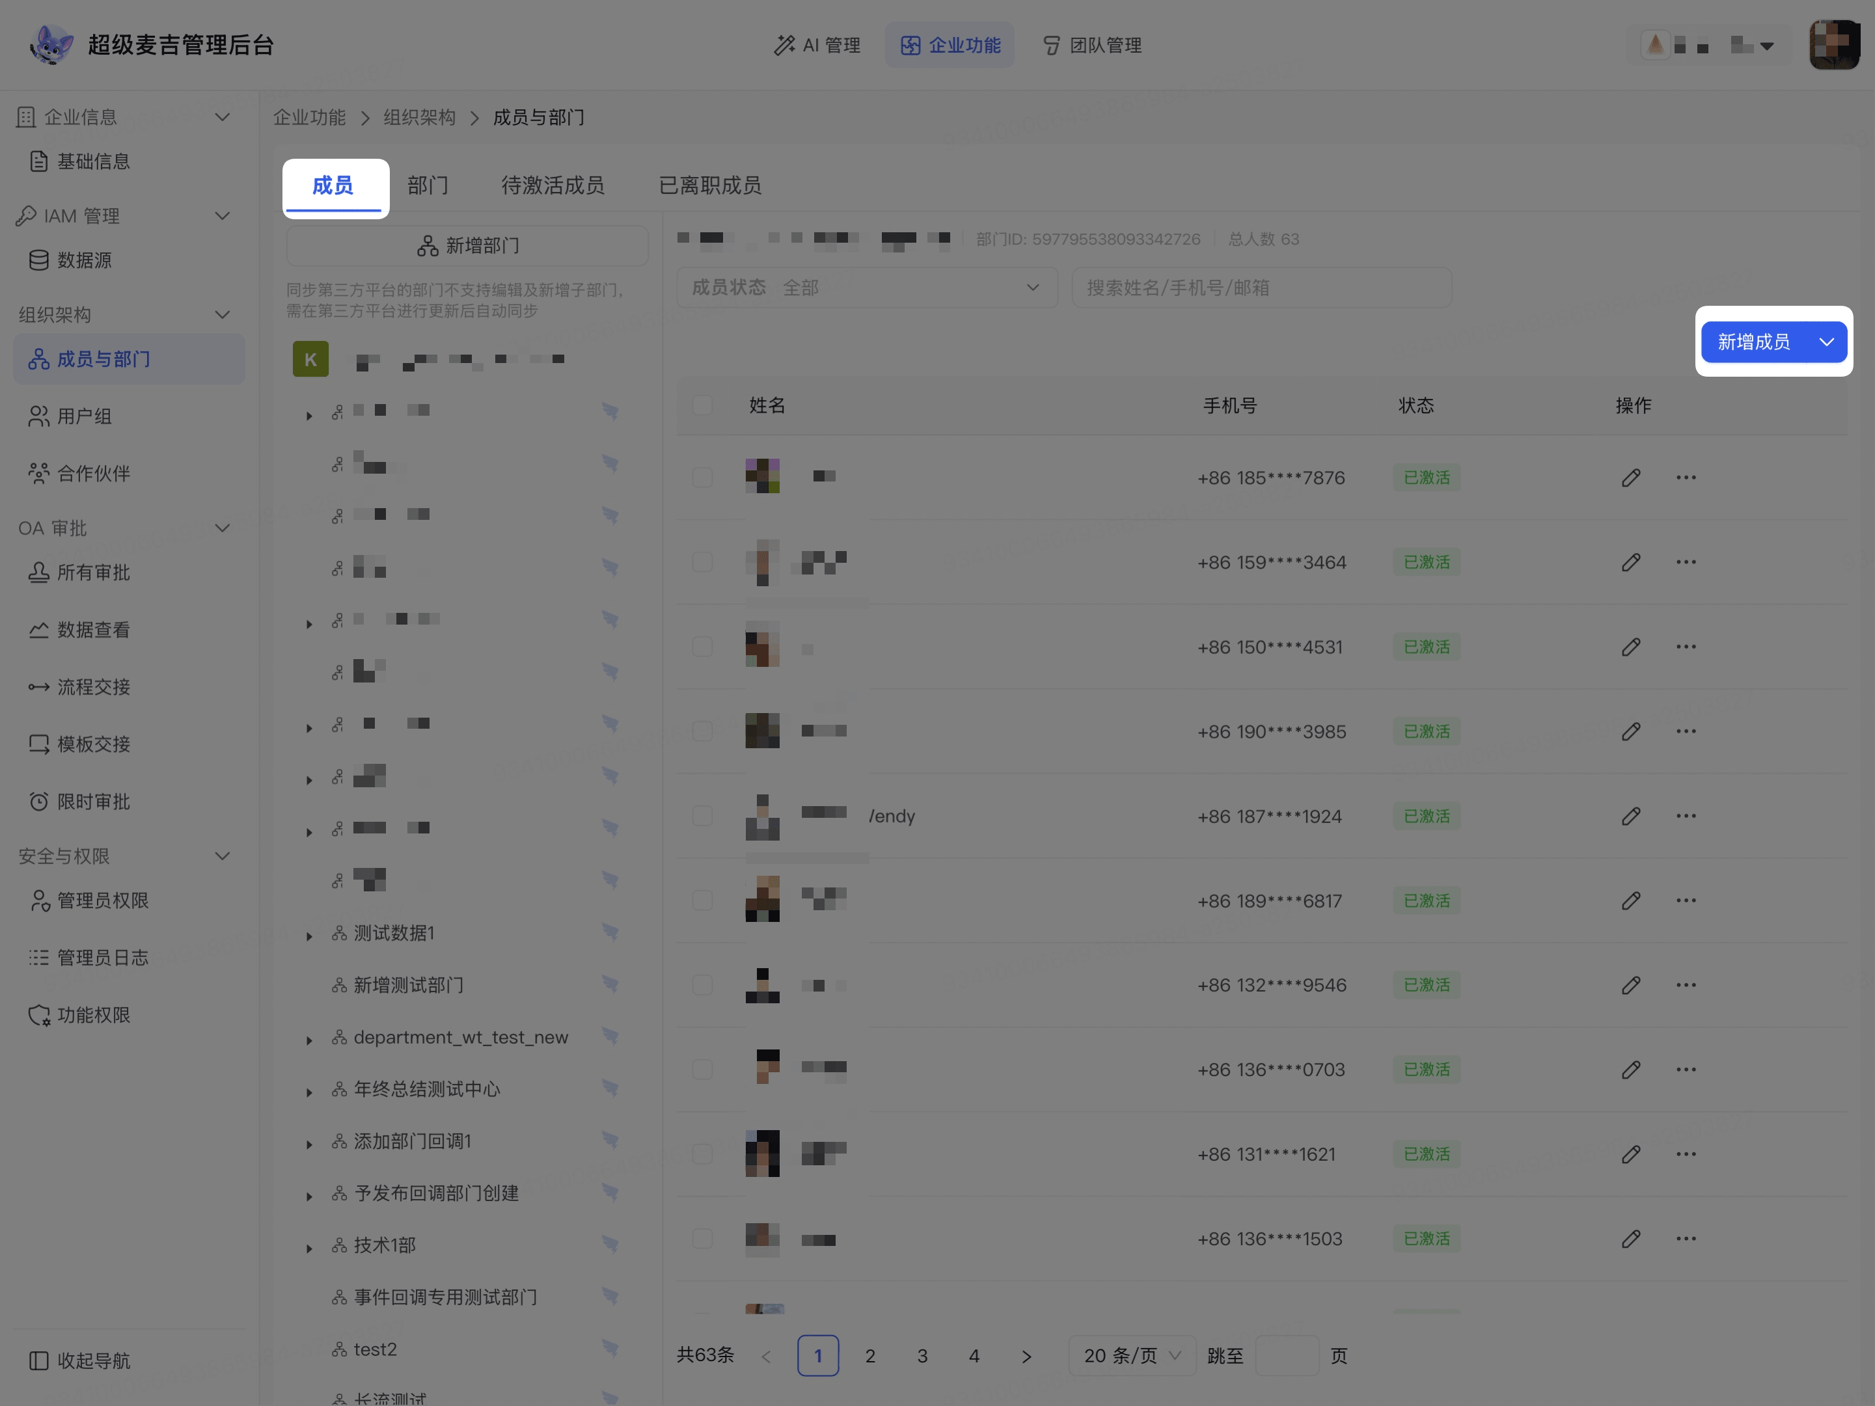The width and height of the screenshot is (1875, 1406).
Task: Change 20 条/页 page size dropdown
Action: pyautogui.click(x=1132, y=1356)
